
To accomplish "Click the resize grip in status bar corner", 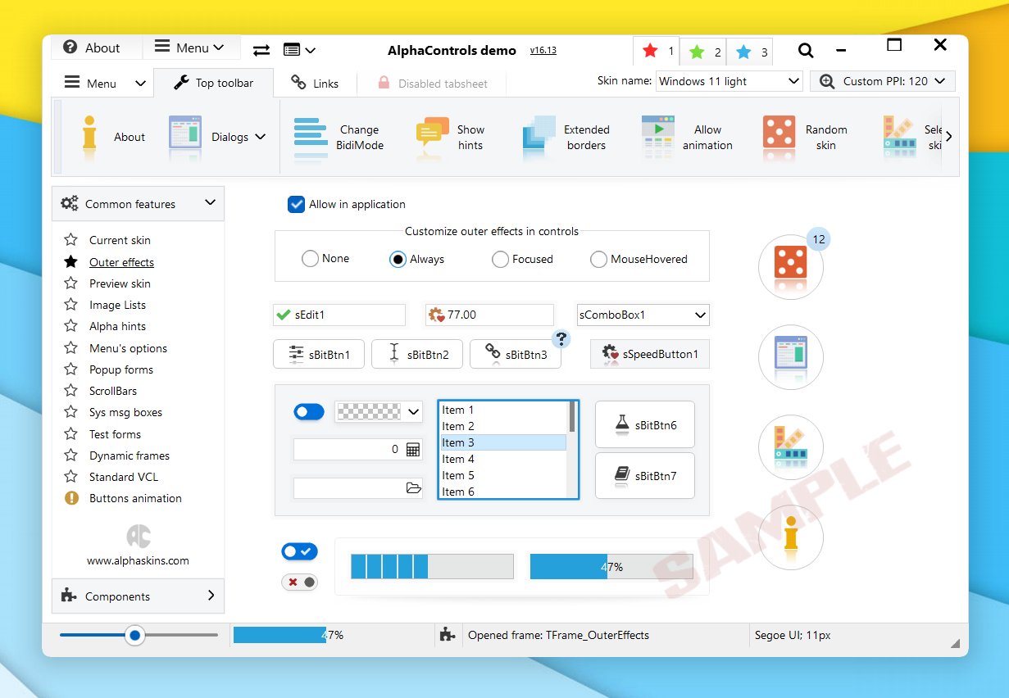I will [x=954, y=643].
